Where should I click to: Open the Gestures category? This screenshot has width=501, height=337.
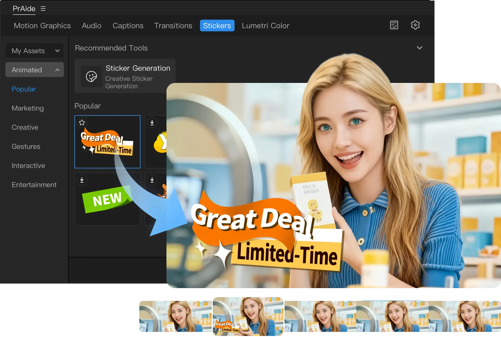pos(26,146)
